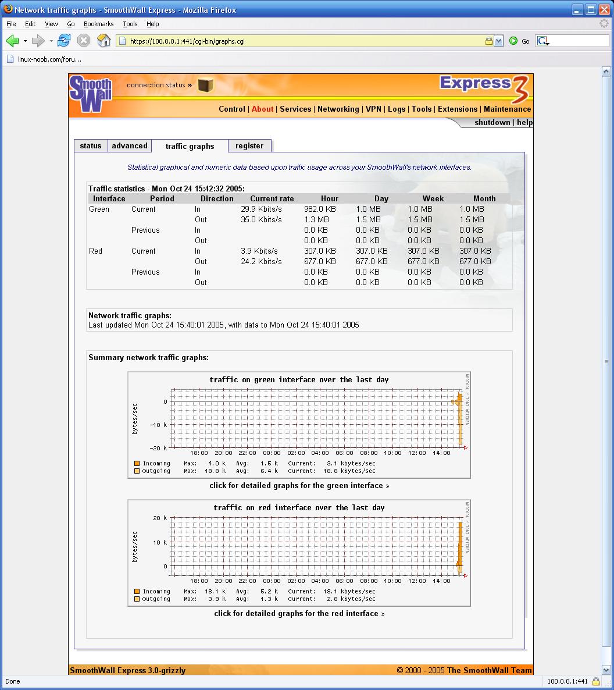Select the traffic graphs tab
This screenshot has width=614, height=690.
[190, 146]
